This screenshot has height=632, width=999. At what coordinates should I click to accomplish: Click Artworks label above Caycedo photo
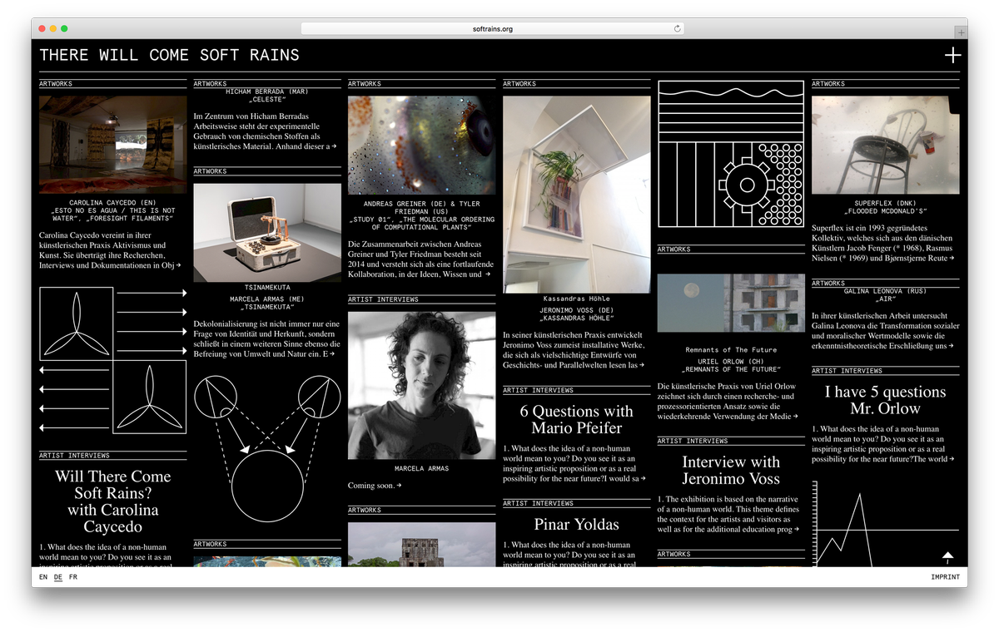[x=56, y=84]
